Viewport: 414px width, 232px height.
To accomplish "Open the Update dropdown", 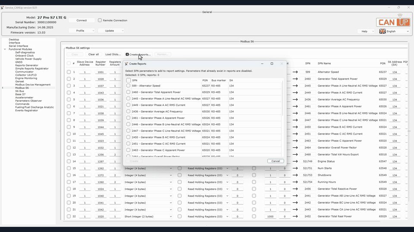I will pos(111,31).
